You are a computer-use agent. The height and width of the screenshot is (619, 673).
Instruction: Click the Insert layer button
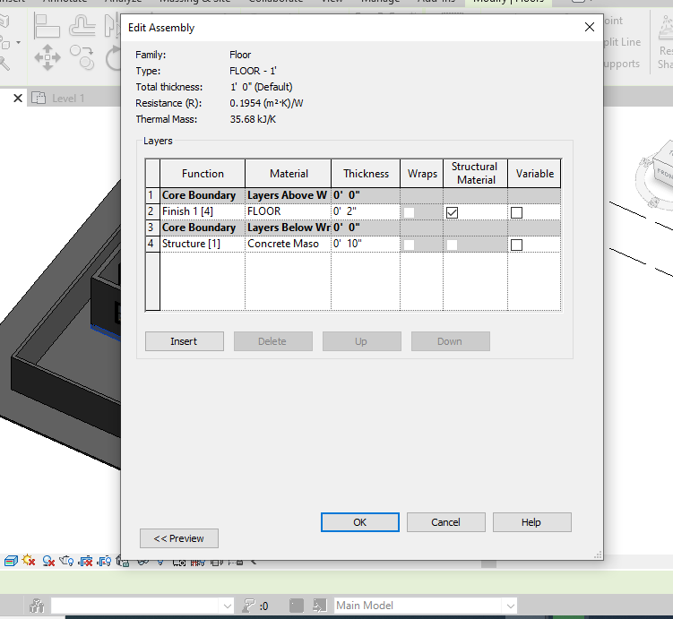click(x=184, y=341)
